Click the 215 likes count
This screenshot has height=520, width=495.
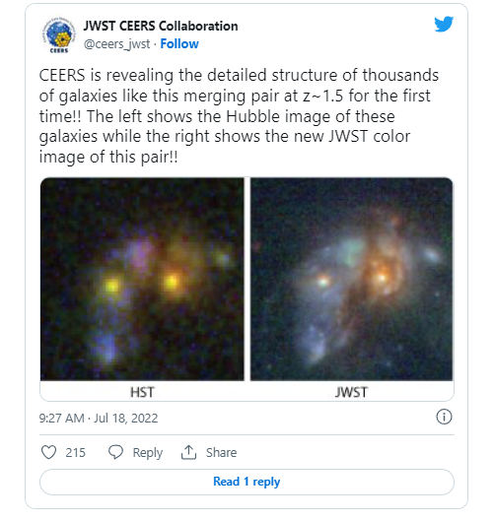coord(75,453)
